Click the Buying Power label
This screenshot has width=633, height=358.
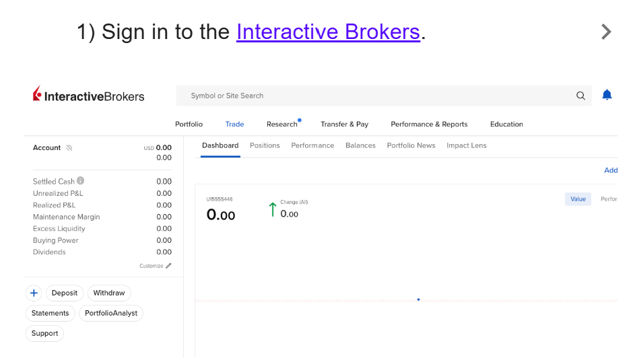point(56,240)
